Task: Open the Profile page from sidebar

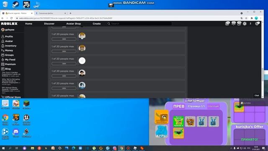Action: [7, 36]
